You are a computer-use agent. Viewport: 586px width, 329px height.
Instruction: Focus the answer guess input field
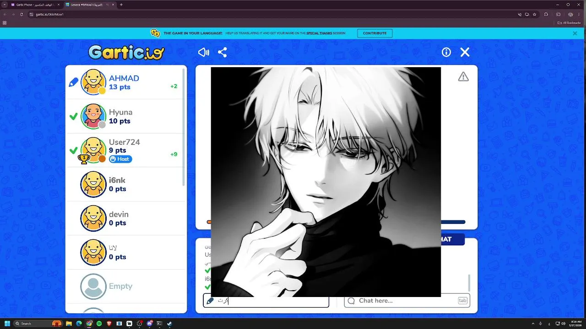(266, 301)
